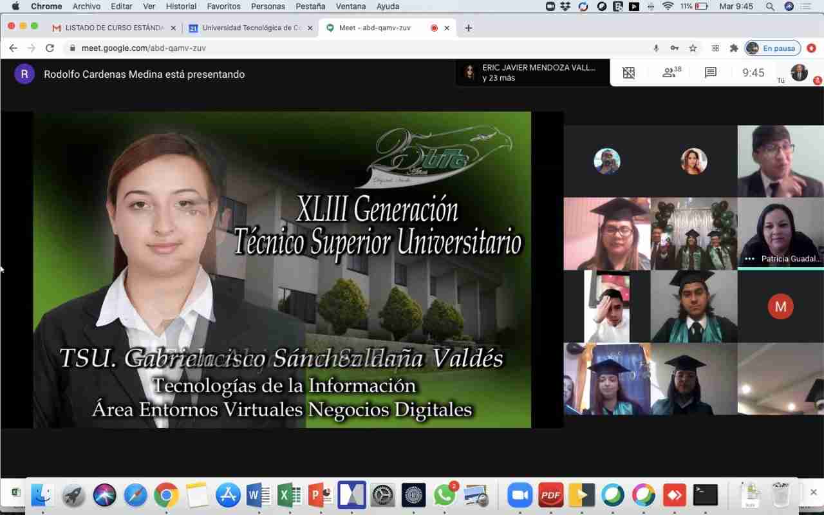This screenshot has height=515, width=824.
Task: Expand the ERIC JAVIER MENDOZA speaker list
Action: 532,73
